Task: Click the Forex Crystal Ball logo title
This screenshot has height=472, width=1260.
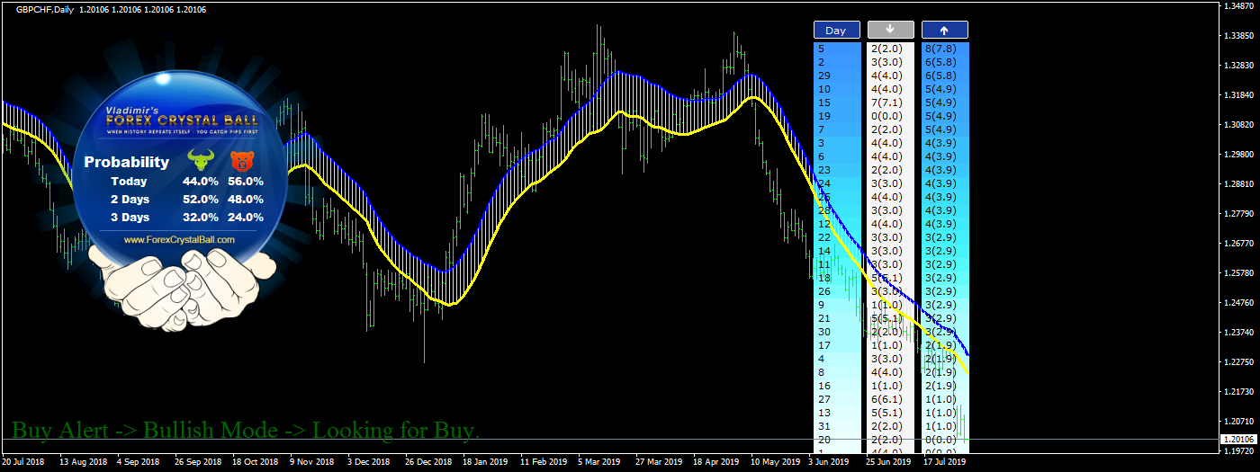Action: click(182, 119)
